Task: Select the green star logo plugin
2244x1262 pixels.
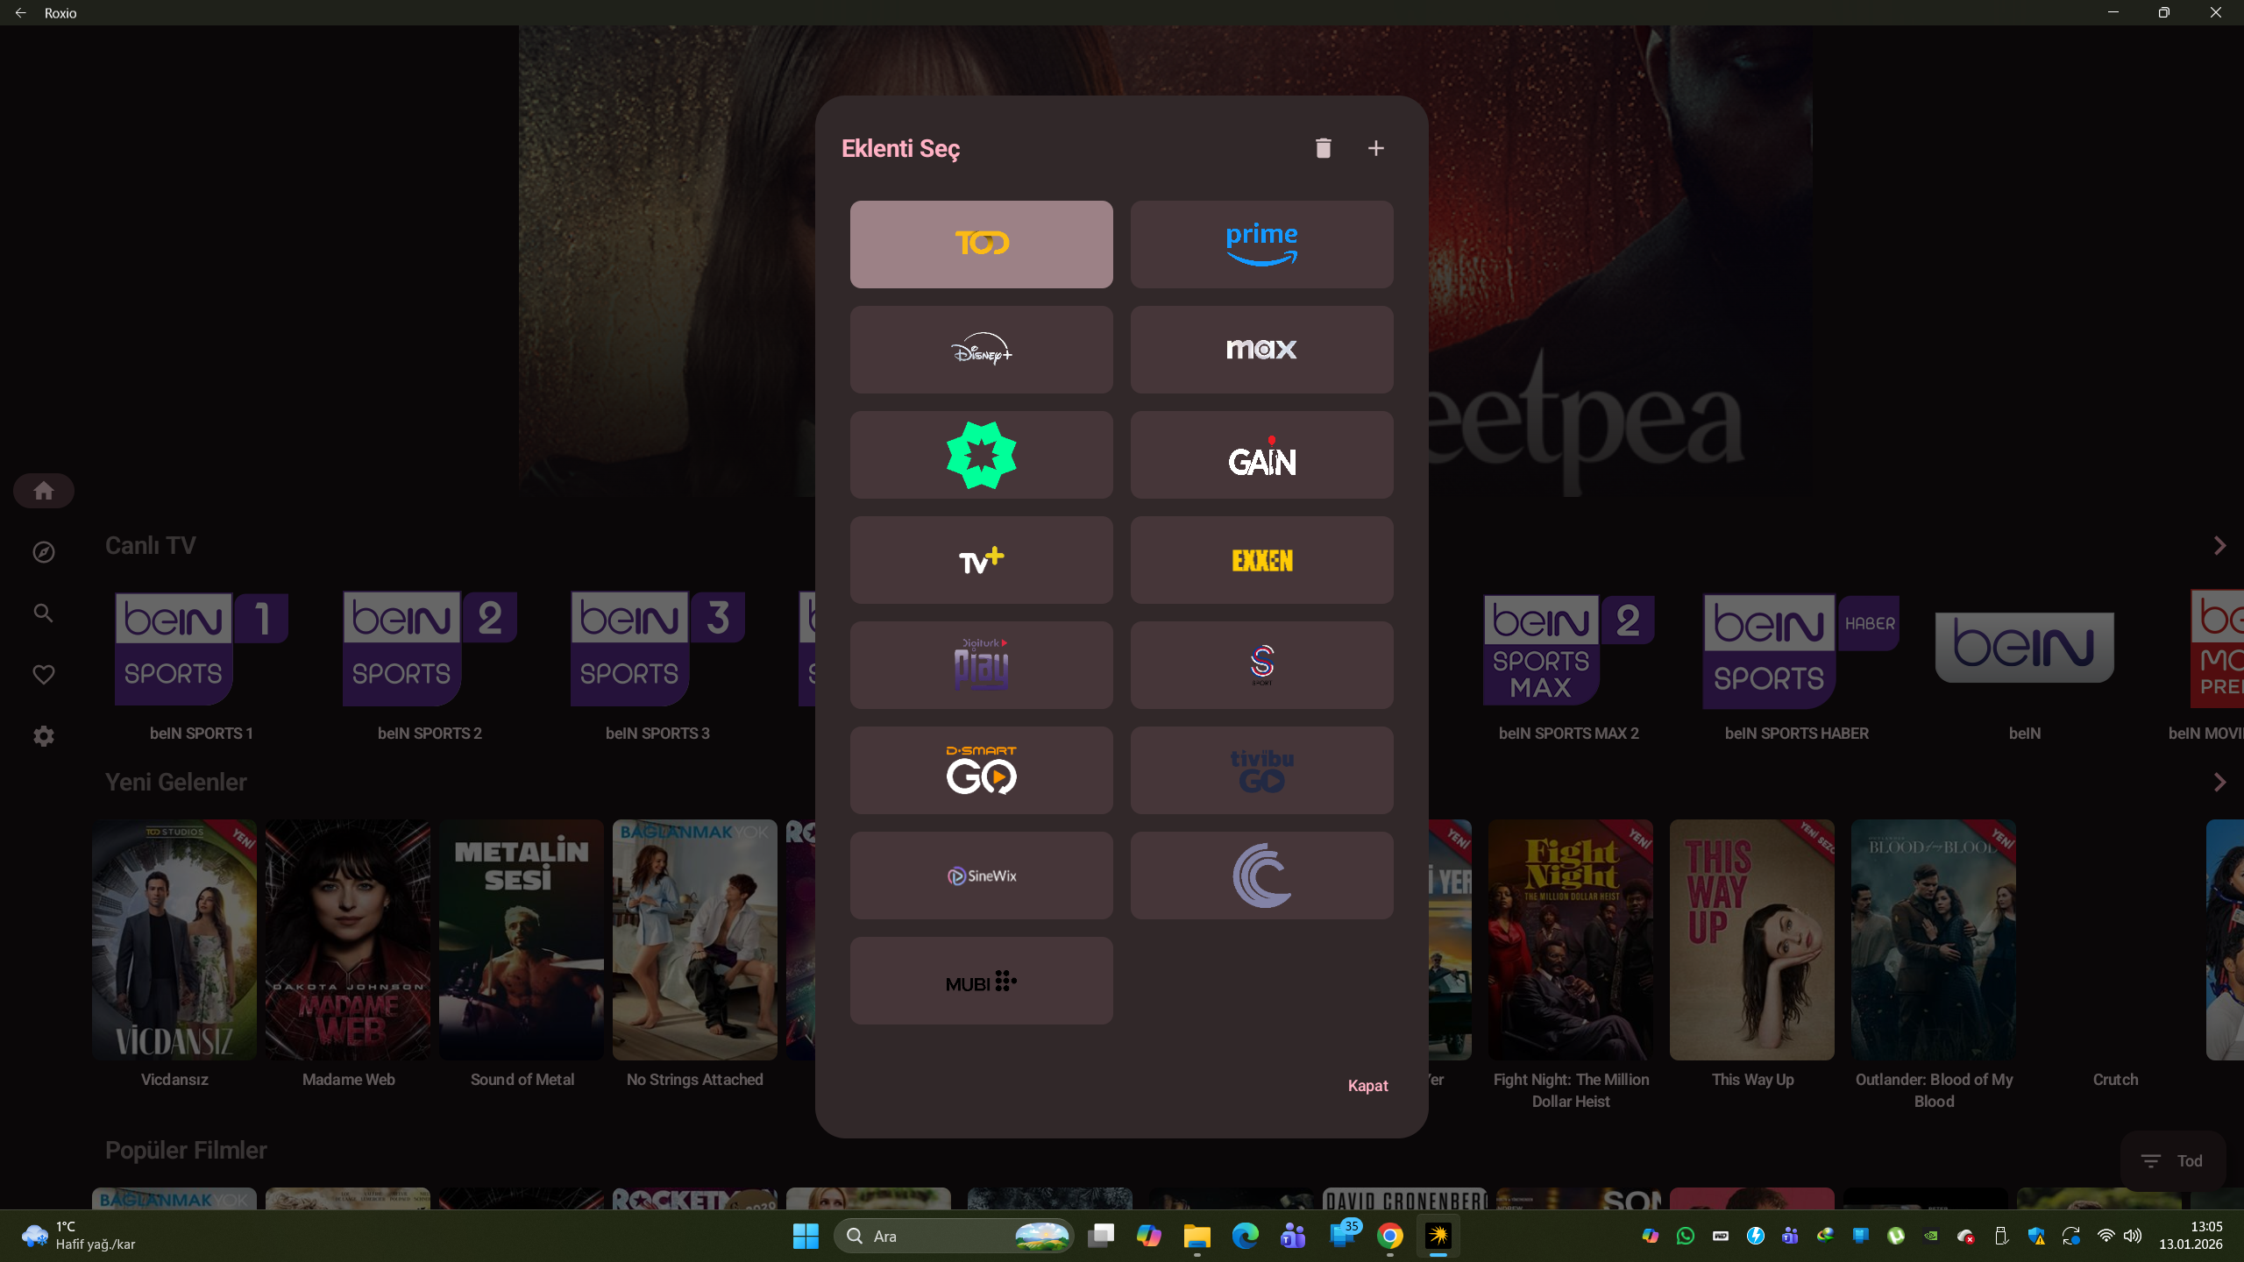Action: (x=982, y=455)
